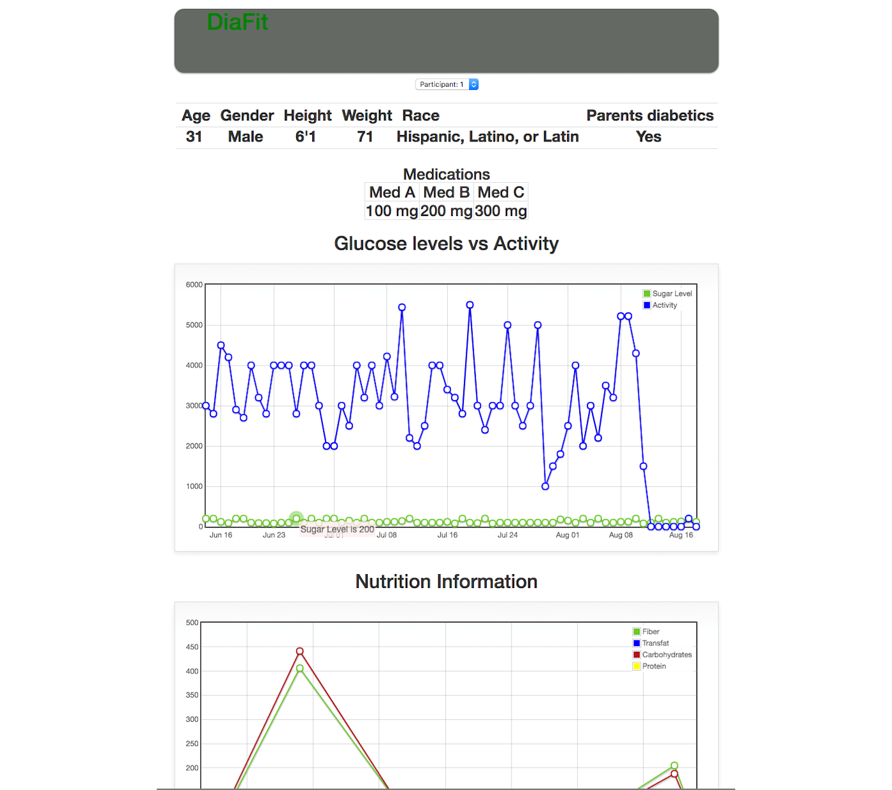892x790 pixels.
Task: Click the highlighted sugar level data point
Action: pyautogui.click(x=296, y=519)
